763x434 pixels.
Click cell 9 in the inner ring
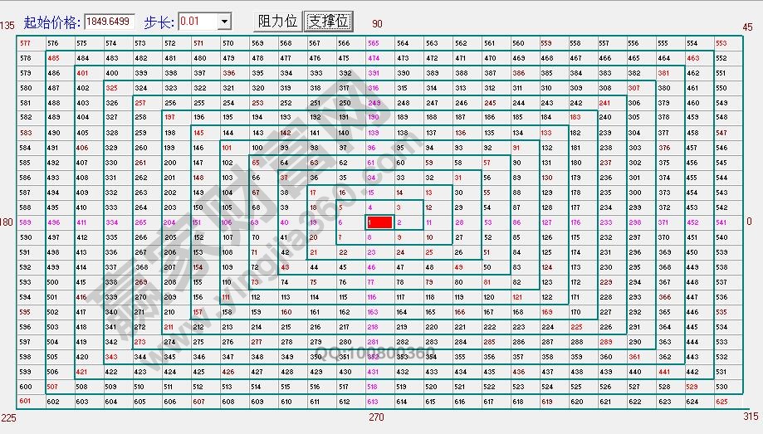[x=399, y=237]
